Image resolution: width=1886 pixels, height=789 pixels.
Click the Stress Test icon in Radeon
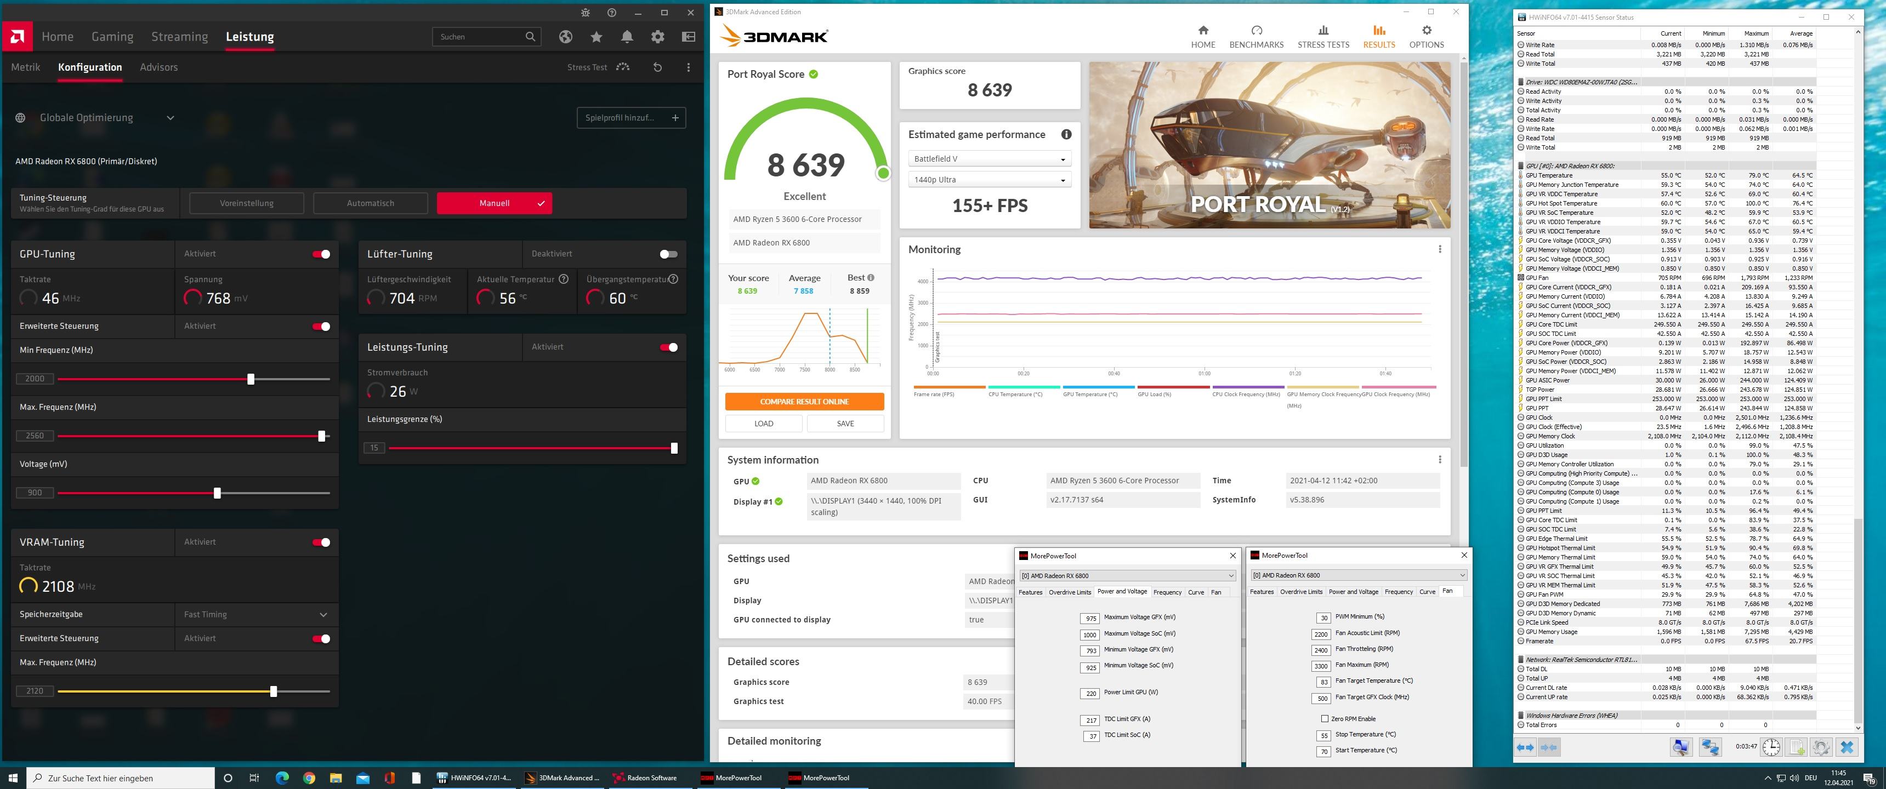623,67
